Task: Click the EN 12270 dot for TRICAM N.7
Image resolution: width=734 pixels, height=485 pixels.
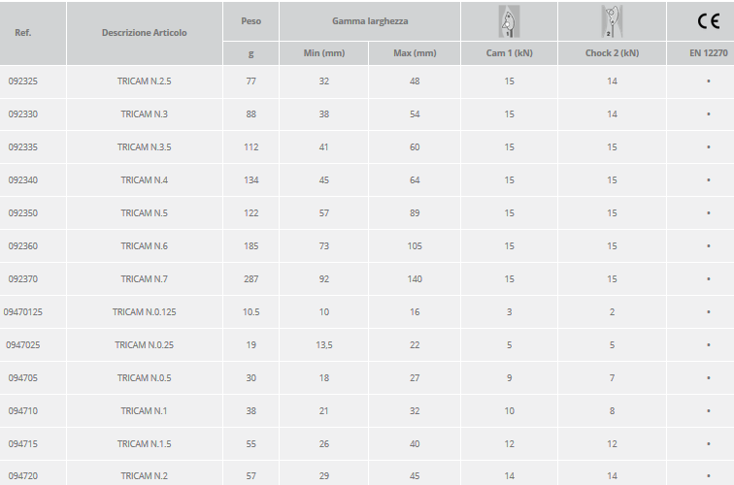Action: (709, 279)
